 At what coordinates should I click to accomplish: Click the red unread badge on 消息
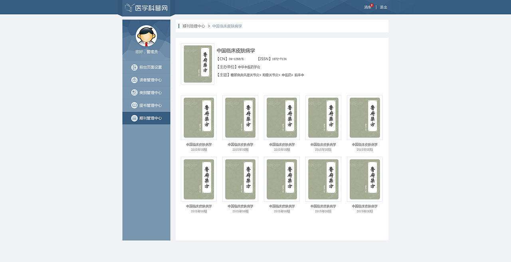click(x=372, y=5)
